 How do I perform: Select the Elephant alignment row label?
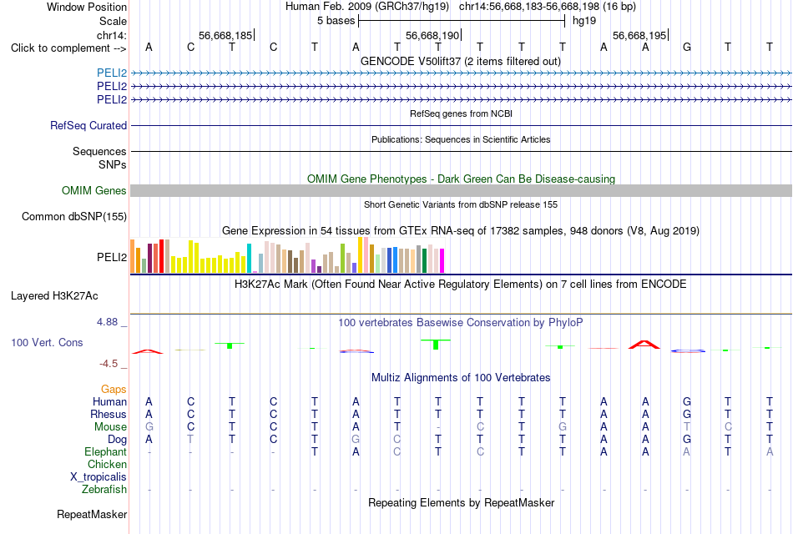click(105, 451)
